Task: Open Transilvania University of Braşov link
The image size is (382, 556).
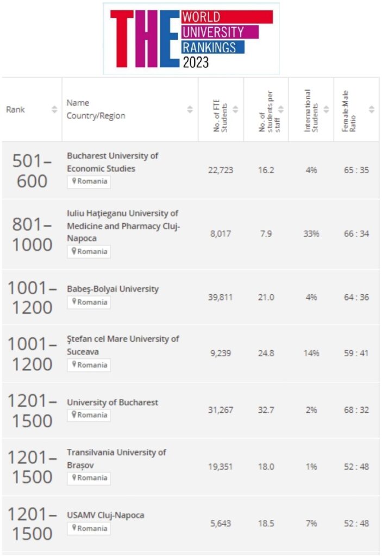Action: click(117, 458)
